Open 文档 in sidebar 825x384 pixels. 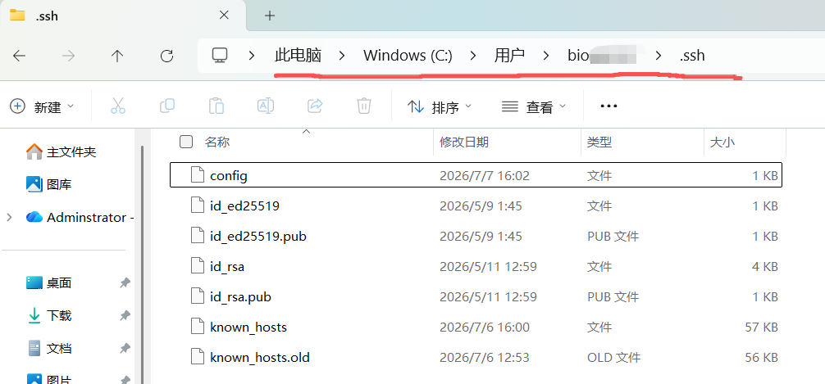(48, 348)
